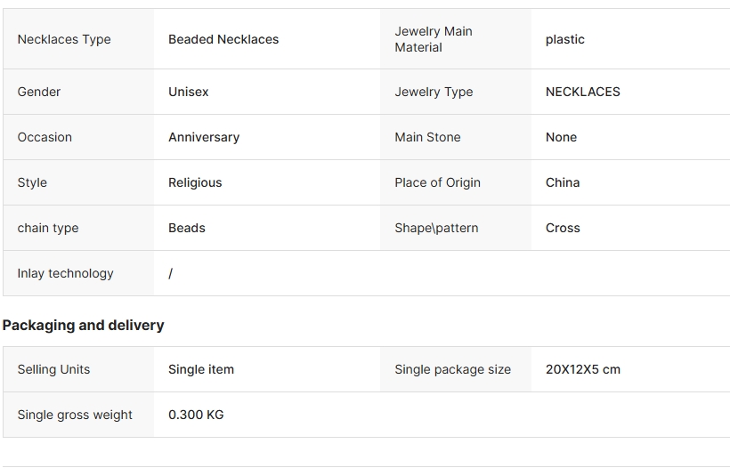
Task: Select the 'Religious' style value
Action: [x=195, y=183]
